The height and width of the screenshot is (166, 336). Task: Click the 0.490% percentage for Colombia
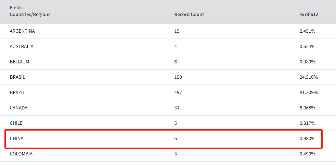click(308, 154)
